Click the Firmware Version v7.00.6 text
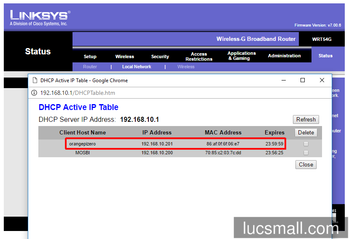 [x=318, y=25]
